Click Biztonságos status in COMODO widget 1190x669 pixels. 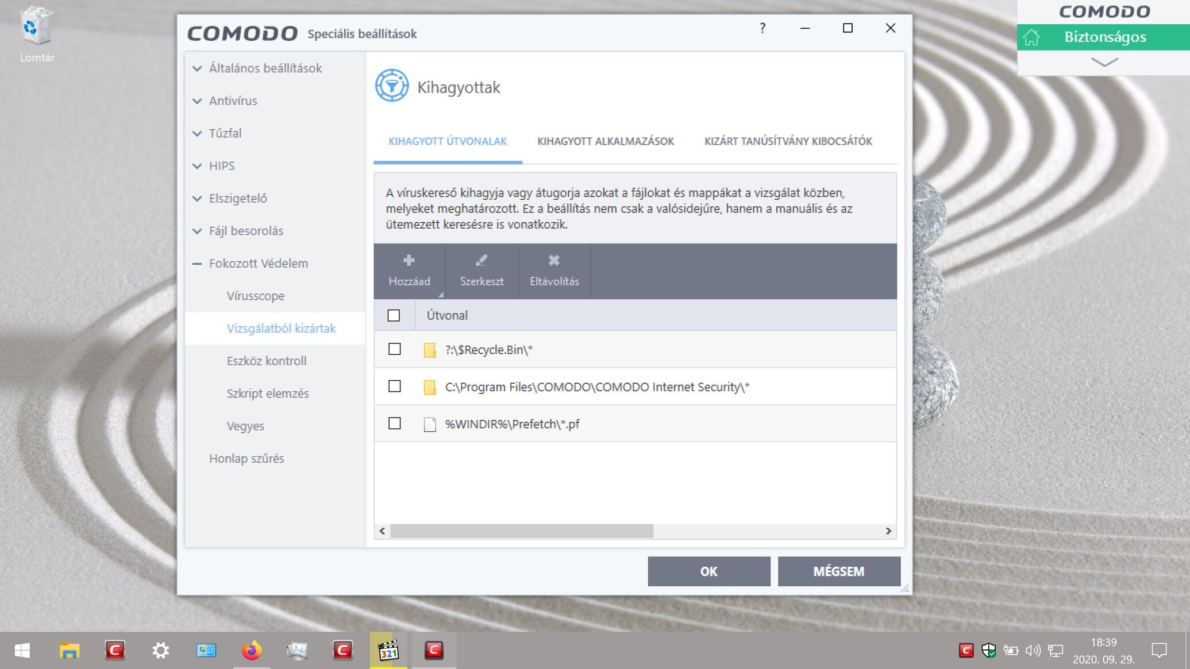pos(1104,37)
